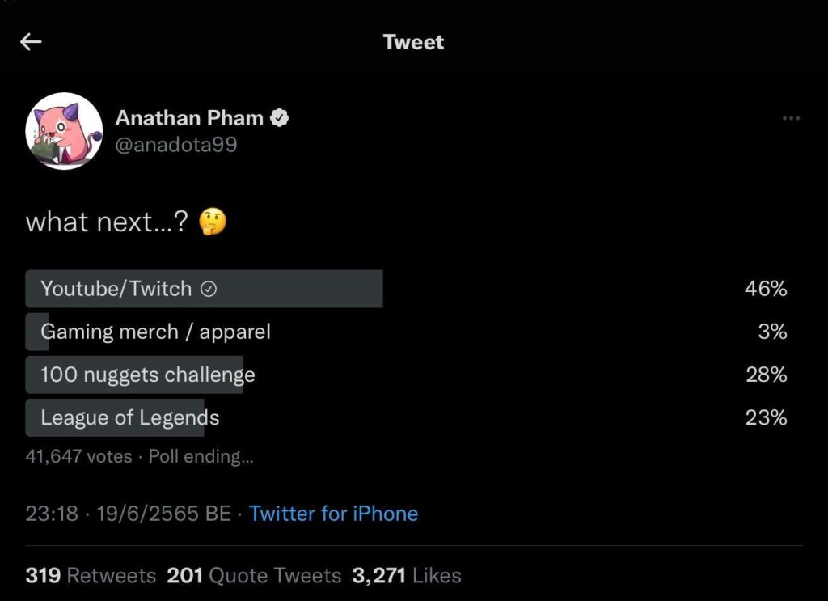Image resolution: width=828 pixels, height=601 pixels.
Task: Choose the 100 nuggets challenge option
Action: tap(147, 375)
